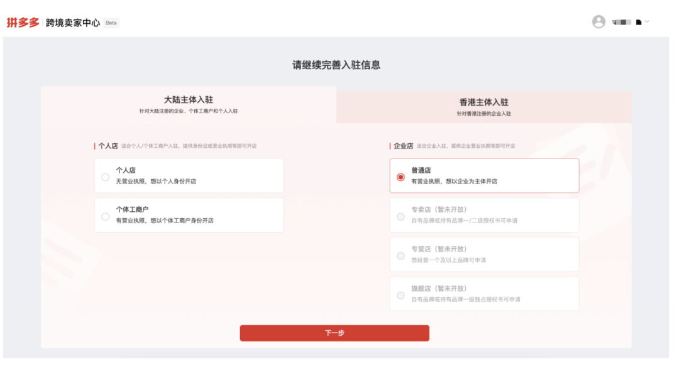
Task: Click the disabled 旗舰店 radio option
Action: pyautogui.click(x=400, y=295)
